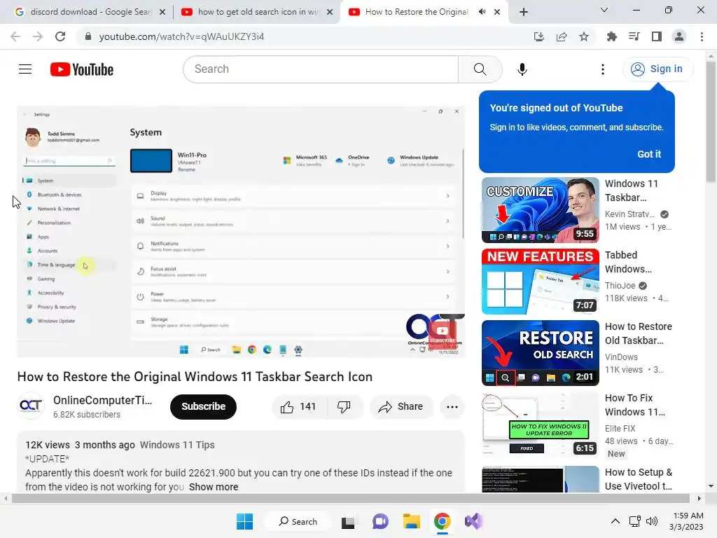Click the install app icon in address bar
The height and width of the screenshot is (538, 717).
point(538,36)
